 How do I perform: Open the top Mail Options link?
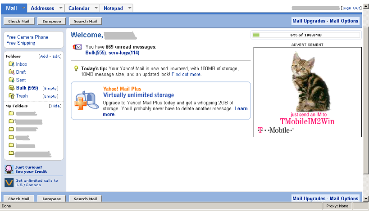click(344, 21)
